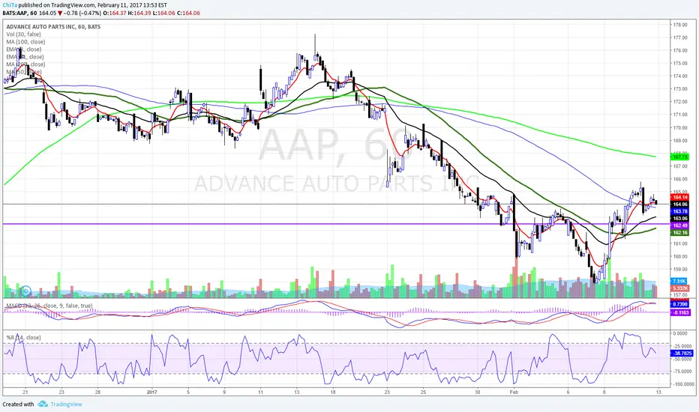This screenshot has height=412, width=699.
Task: Click the MACD indicator legend label
Action: [49, 306]
